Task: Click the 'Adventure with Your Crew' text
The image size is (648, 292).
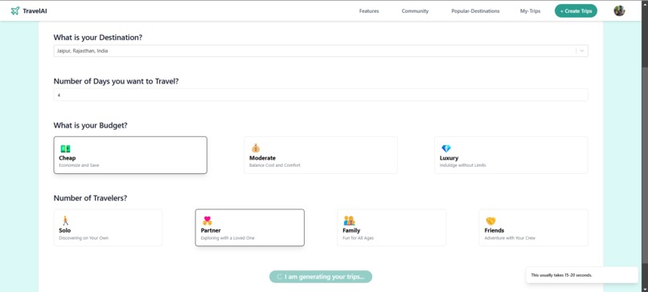Action: pos(510,238)
